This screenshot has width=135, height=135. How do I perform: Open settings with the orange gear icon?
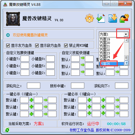pos(90,18)
